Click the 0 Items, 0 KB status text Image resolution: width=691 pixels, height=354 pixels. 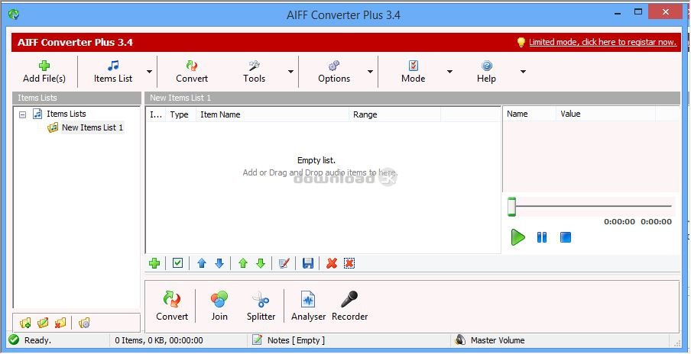(x=159, y=340)
